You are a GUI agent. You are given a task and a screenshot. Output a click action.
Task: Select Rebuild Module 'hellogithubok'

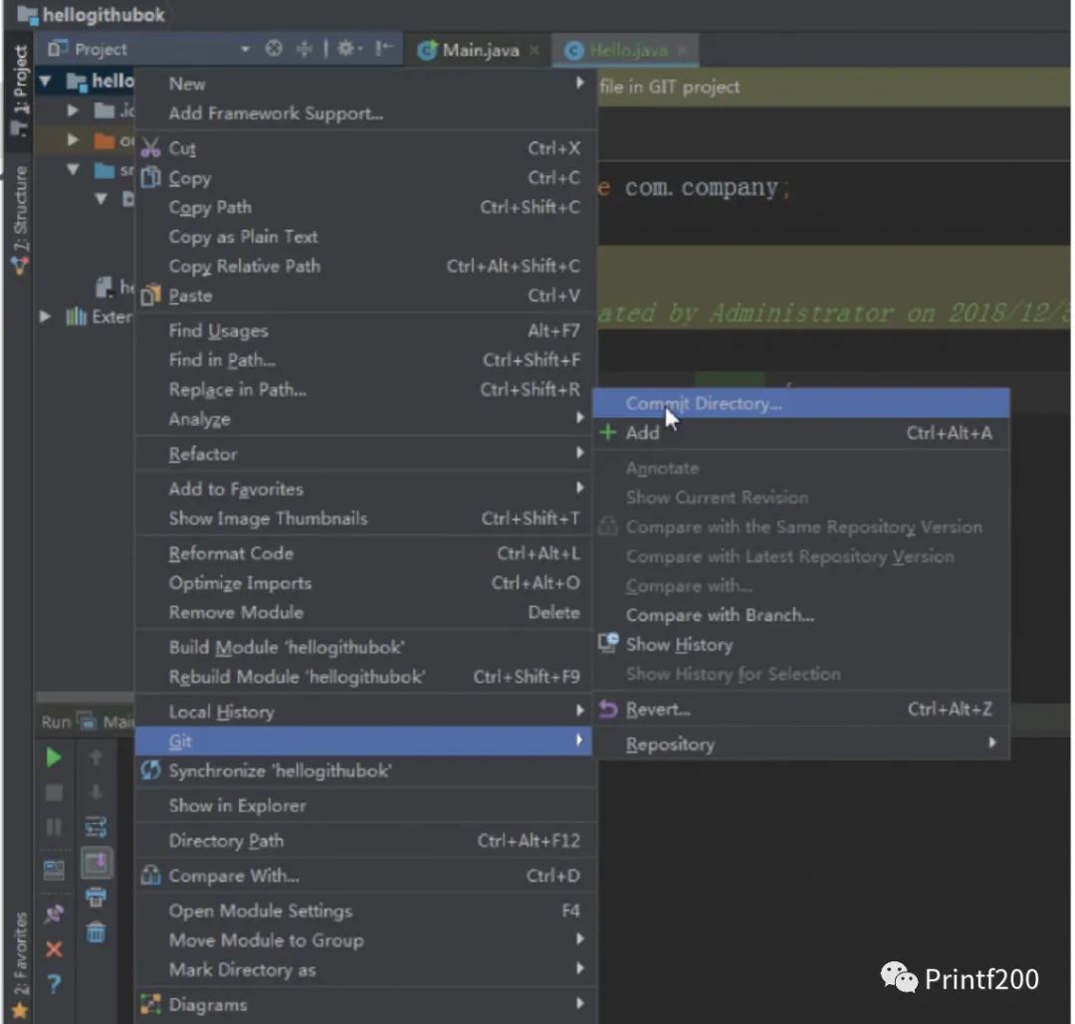pyautogui.click(x=363, y=677)
